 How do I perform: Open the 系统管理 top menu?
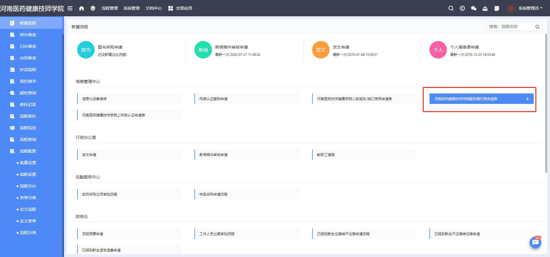(x=132, y=8)
